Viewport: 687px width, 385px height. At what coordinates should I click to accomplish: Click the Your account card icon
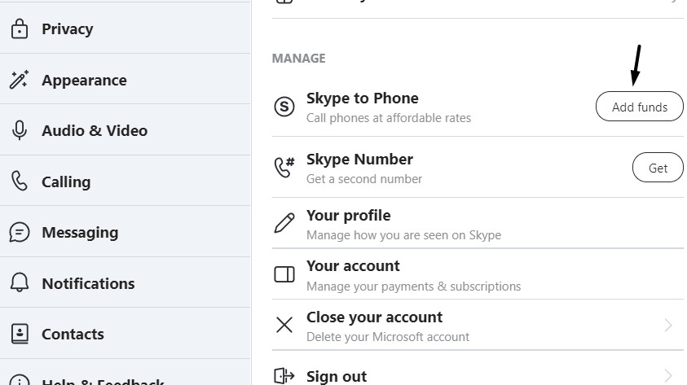(284, 275)
